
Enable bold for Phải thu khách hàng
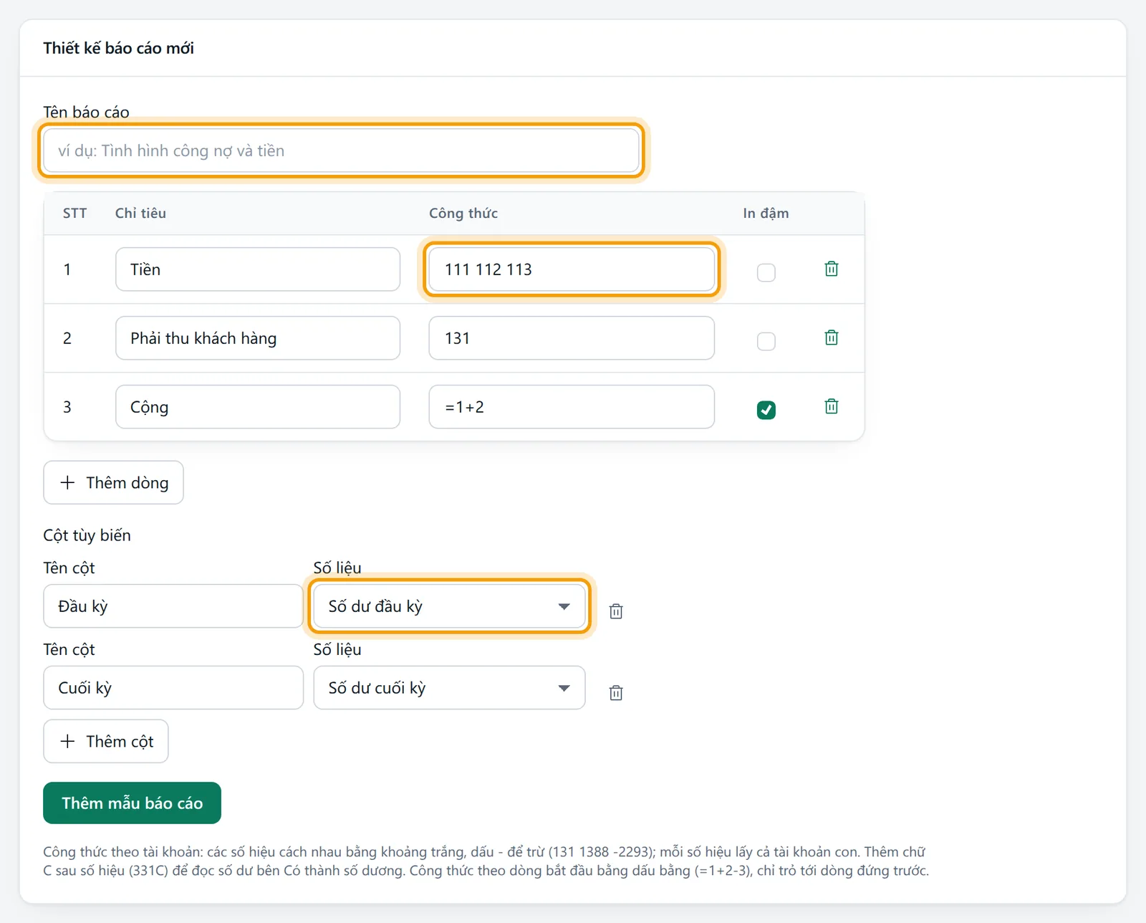click(766, 341)
